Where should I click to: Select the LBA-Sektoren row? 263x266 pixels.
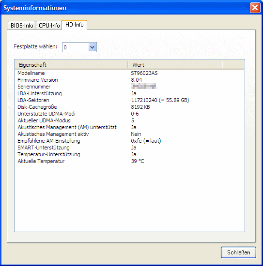coord(129,100)
